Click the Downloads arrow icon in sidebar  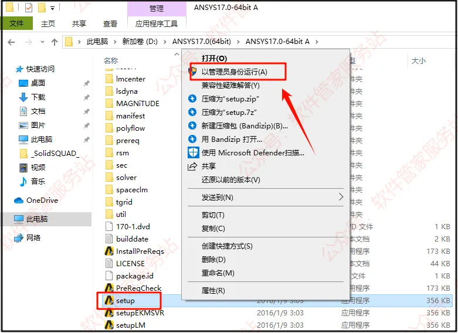click(23, 97)
